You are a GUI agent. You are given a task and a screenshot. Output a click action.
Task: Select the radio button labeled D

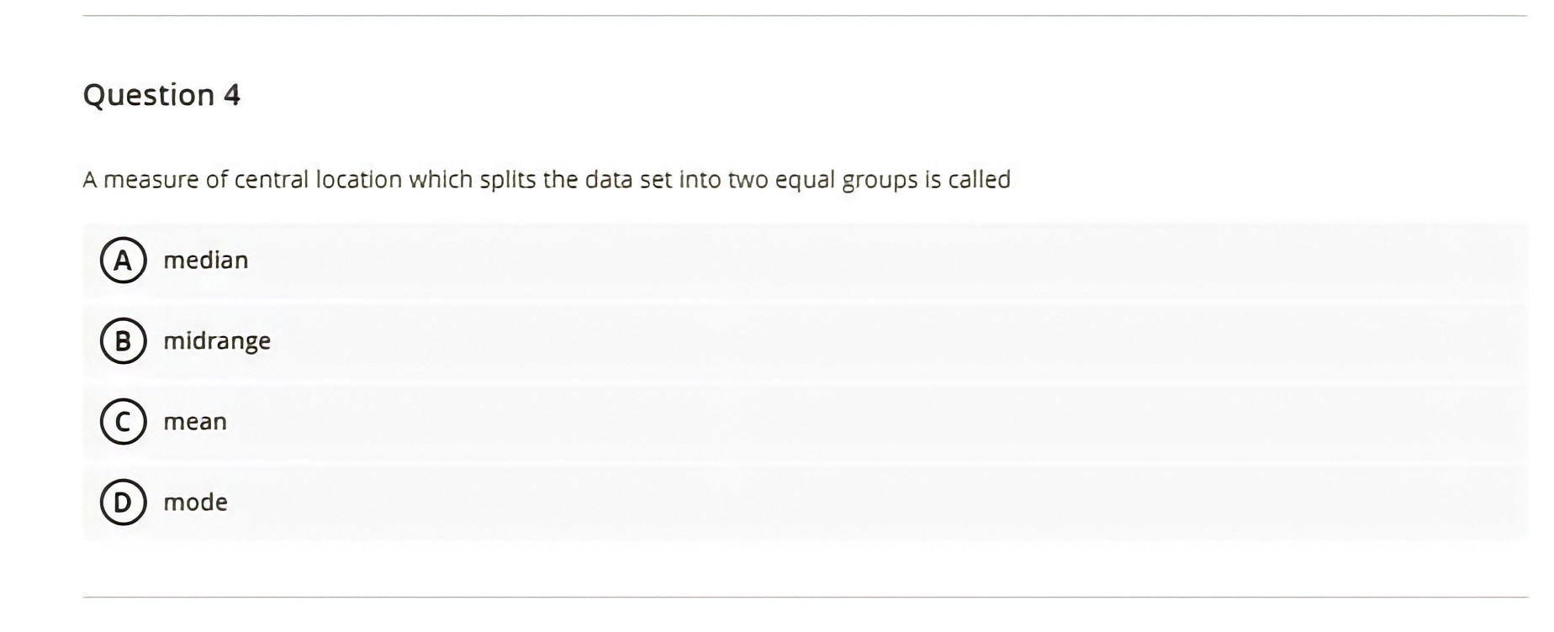pos(122,502)
